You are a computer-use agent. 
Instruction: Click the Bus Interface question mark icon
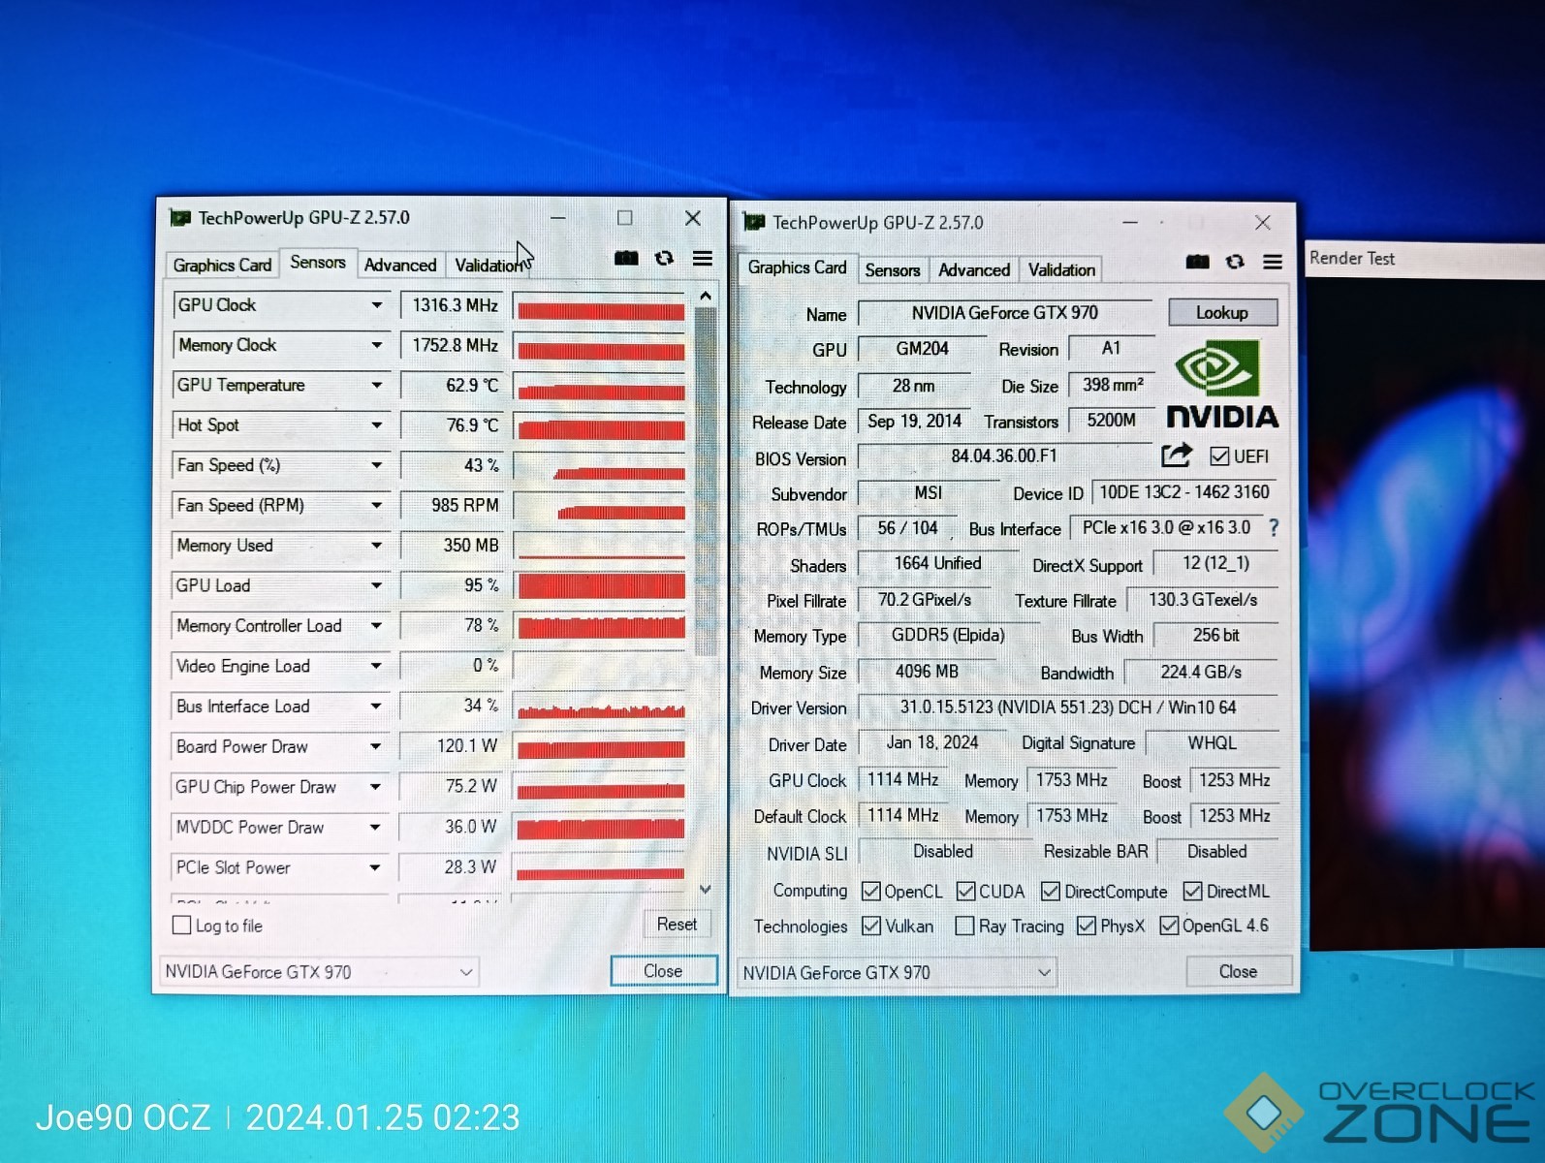point(1274,528)
